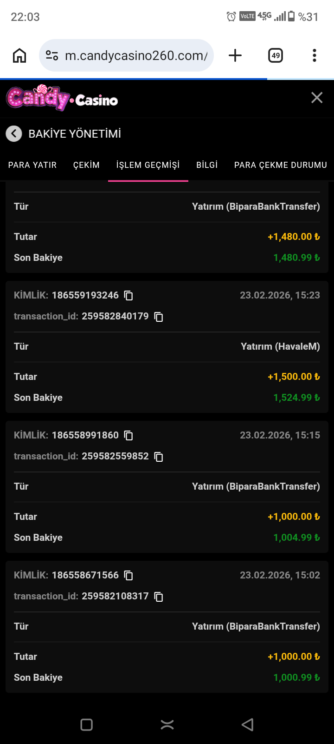
Task: Copy KİMLİK 186558671566 using copy icon
Action: (128, 576)
